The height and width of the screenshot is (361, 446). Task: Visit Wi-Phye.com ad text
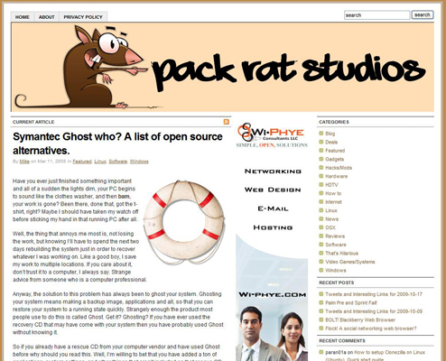(x=273, y=294)
